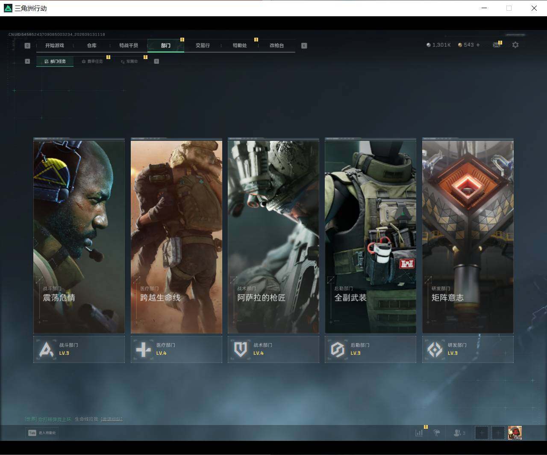The height and width of the screenshot is (455, 547).
Task: Click the bracketed invite link in world chat
Action: tap(112, 419)
